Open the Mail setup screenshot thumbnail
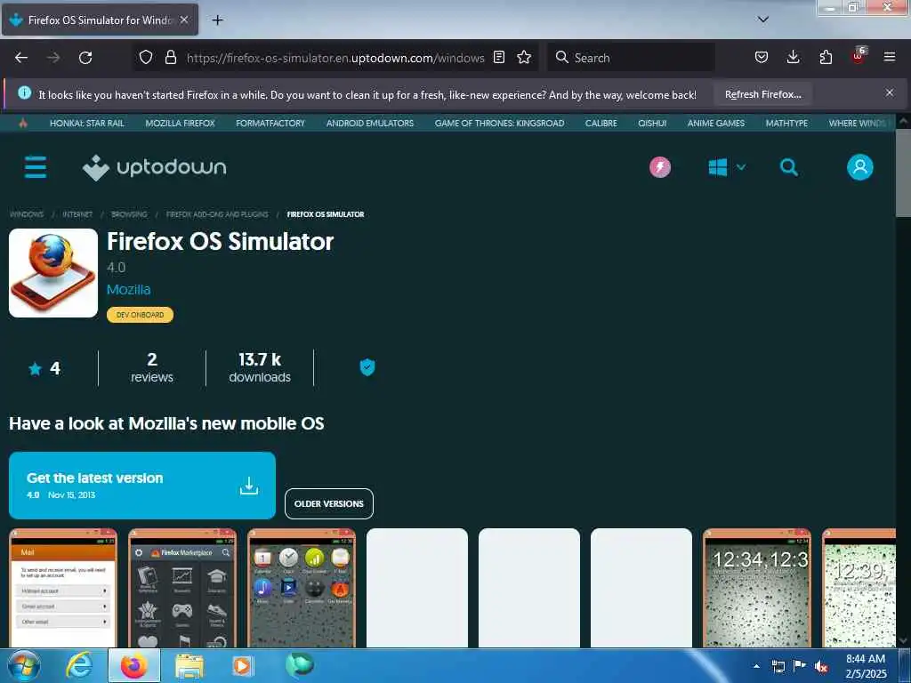 pyautogui.click(x=63, y=587)
